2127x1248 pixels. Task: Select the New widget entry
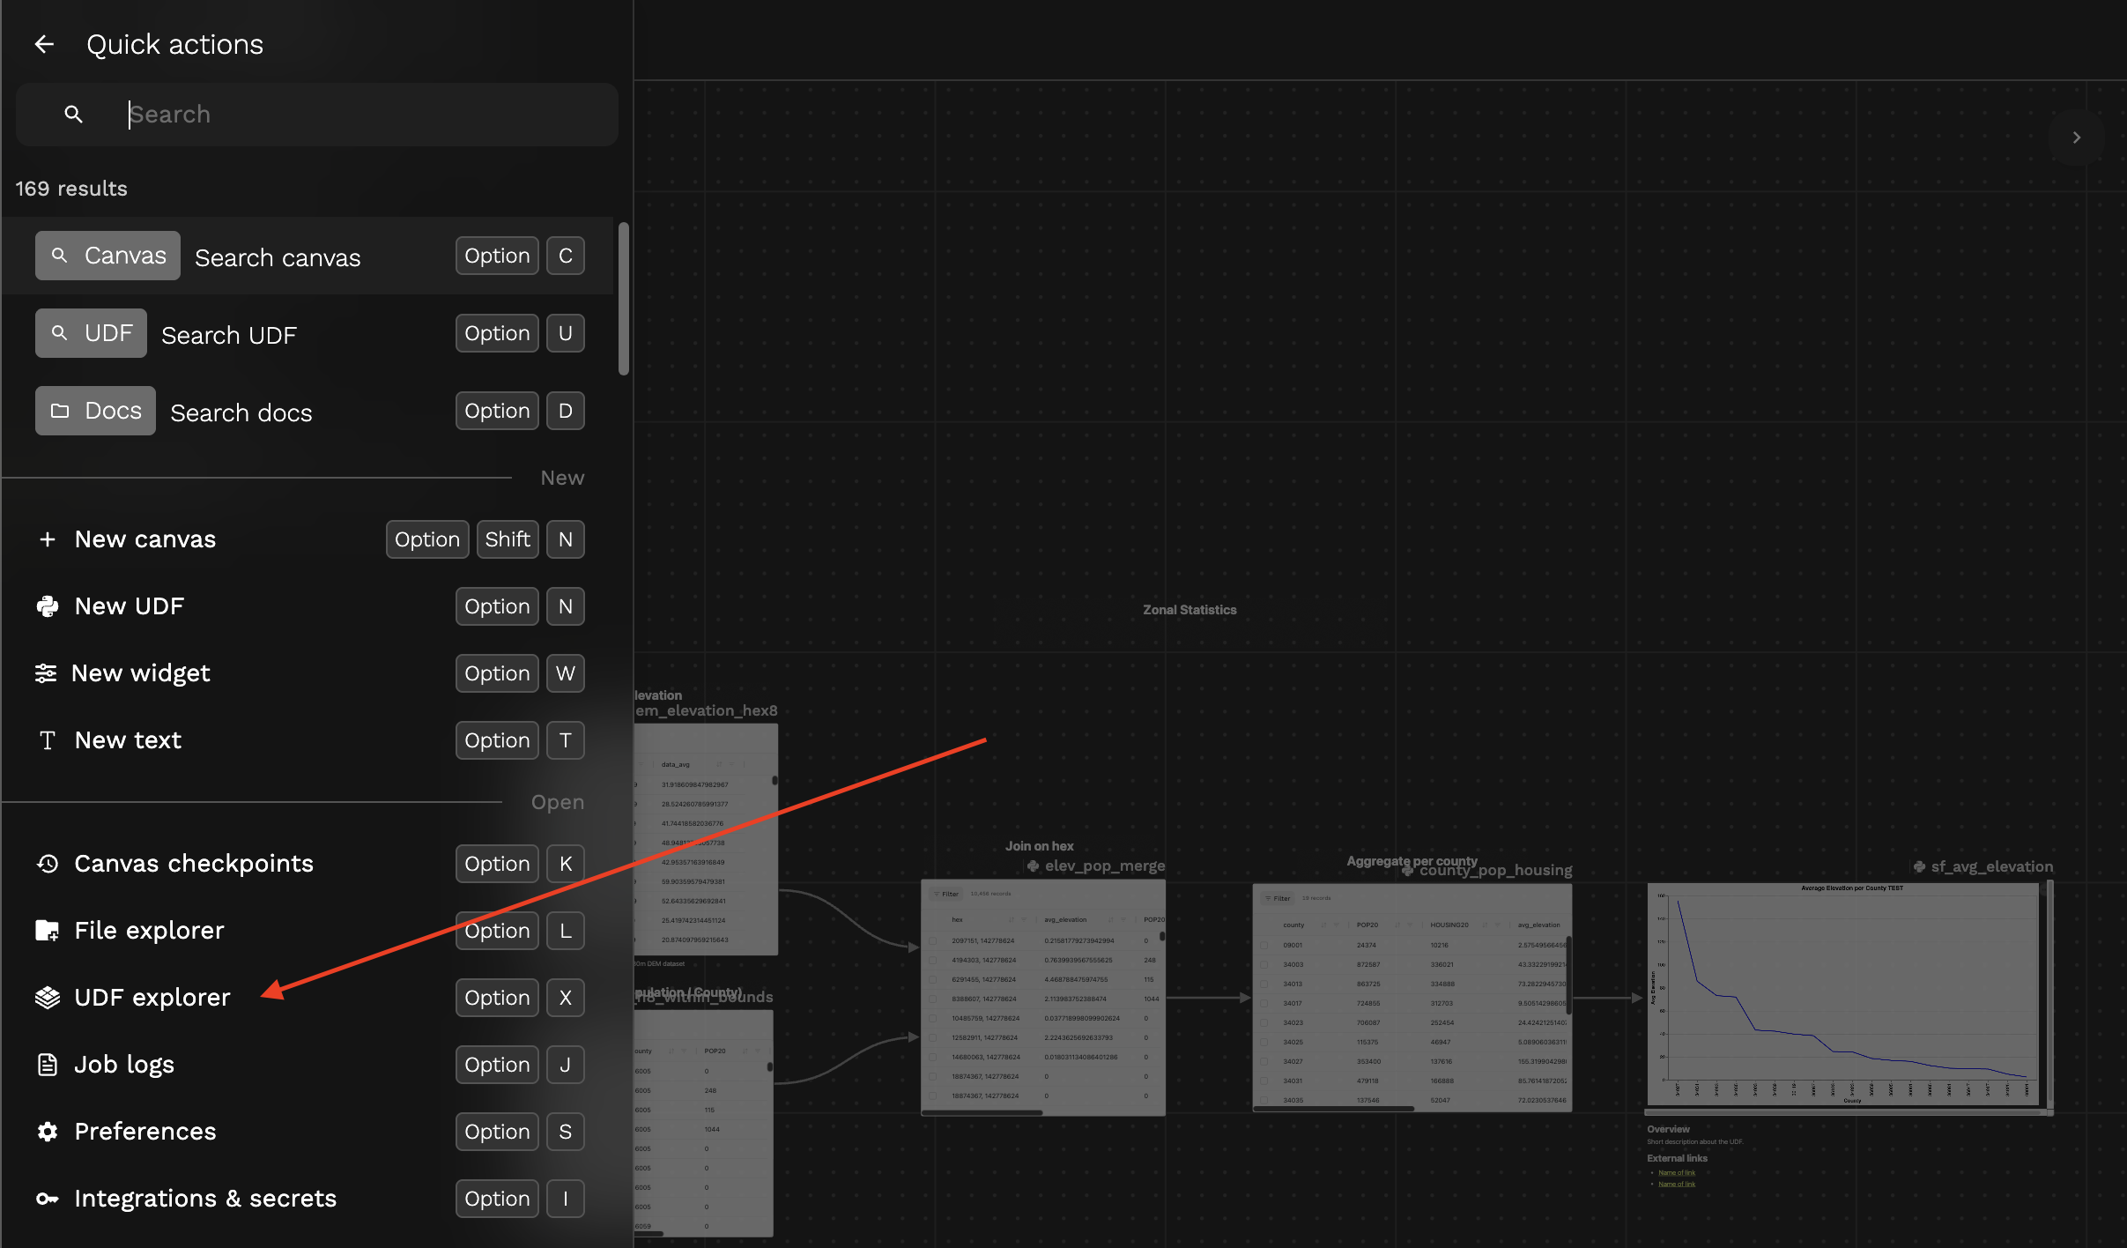point(141,673)
